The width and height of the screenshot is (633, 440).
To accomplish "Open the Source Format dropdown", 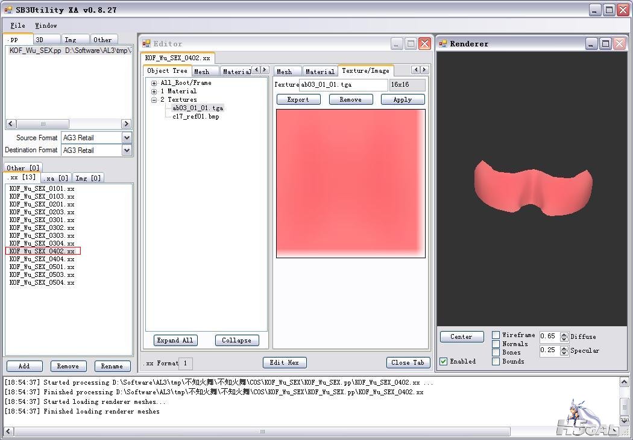I will (x=127, y=137).
